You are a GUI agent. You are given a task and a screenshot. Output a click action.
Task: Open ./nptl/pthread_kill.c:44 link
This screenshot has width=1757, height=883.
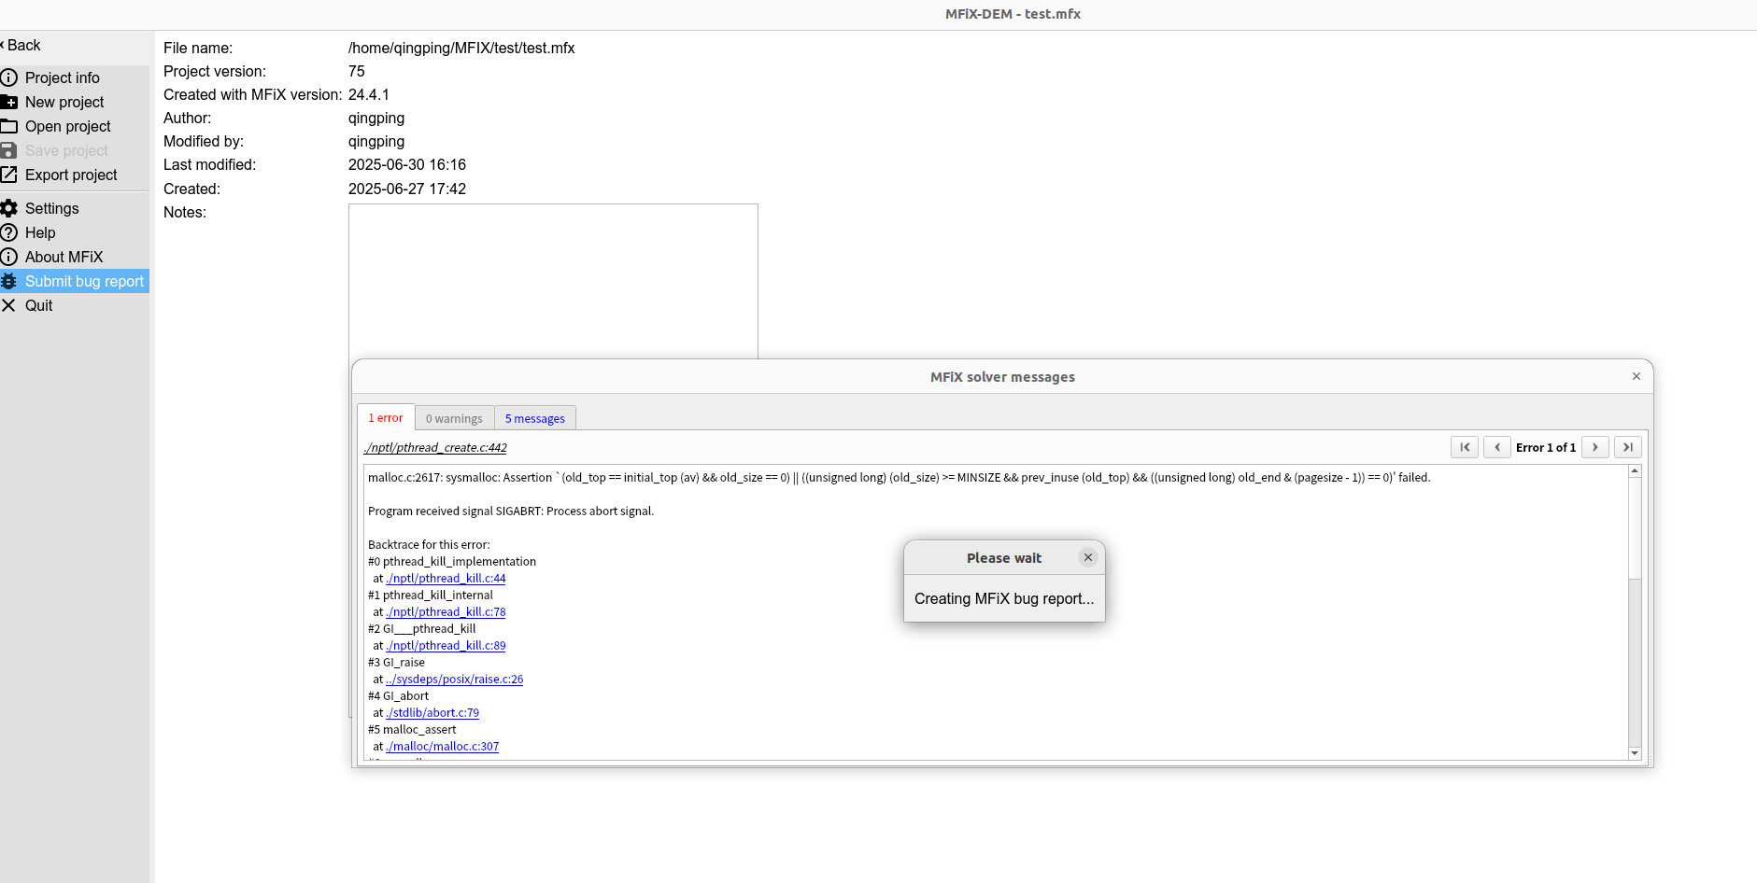(446, 579)
